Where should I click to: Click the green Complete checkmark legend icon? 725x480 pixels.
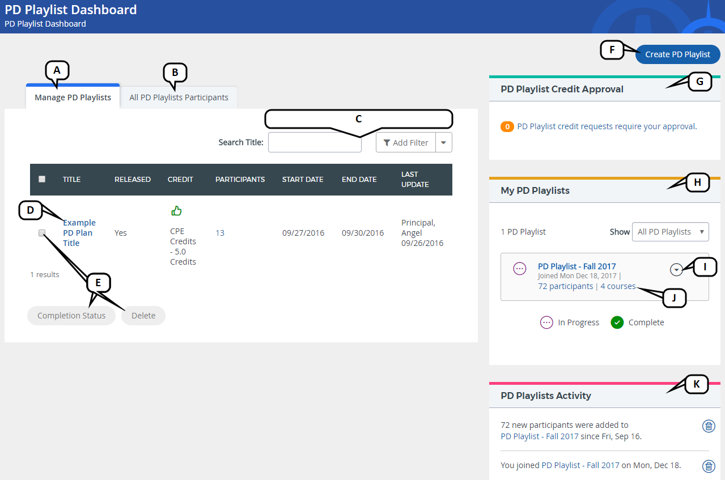[x=617, y=322]
